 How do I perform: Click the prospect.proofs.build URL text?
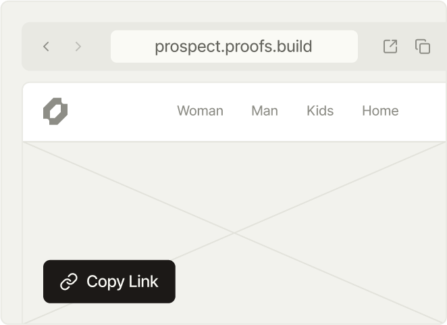tap(234, 47)
